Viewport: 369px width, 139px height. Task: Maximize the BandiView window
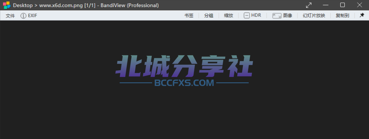pos(342,5)
